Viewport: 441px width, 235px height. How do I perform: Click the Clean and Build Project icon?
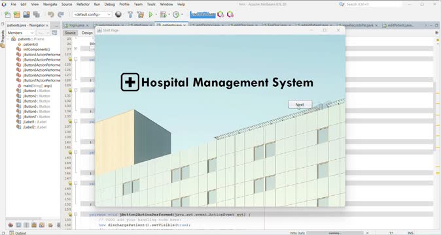pyautogui.click(x=140, y=14)
